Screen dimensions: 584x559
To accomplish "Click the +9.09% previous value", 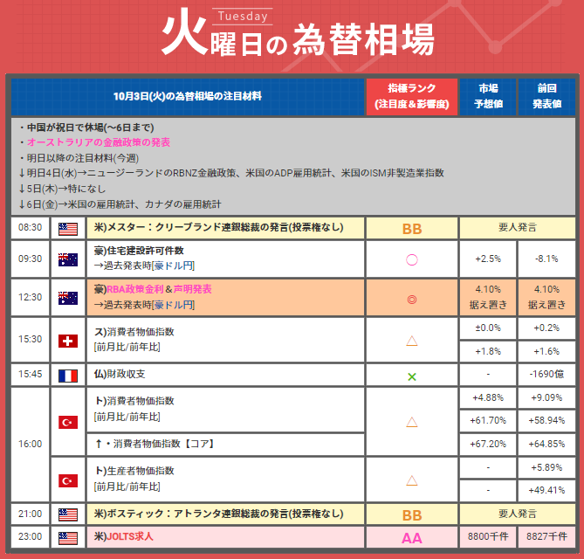I will coord(546,398).
